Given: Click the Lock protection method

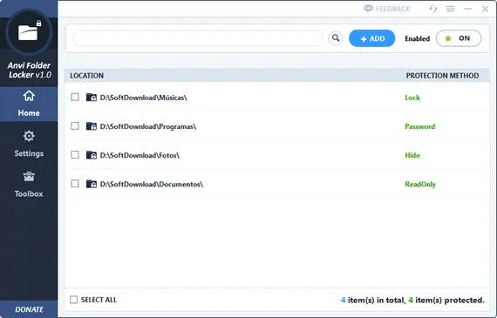Looking at the screenshot, I should (x=412, y=98).
